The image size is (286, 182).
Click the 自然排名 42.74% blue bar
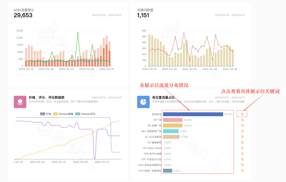193,114
